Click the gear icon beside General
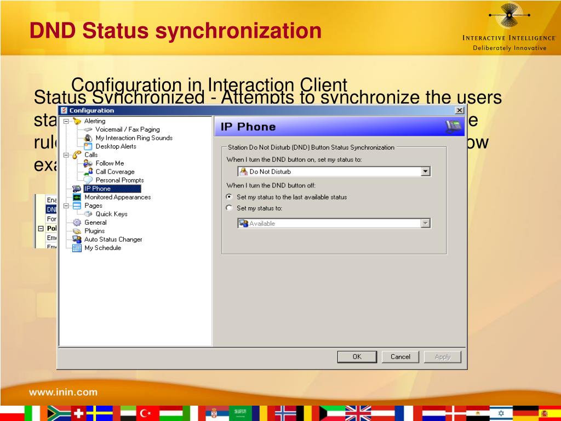This screenshot has height=421, width=561. 77,223
